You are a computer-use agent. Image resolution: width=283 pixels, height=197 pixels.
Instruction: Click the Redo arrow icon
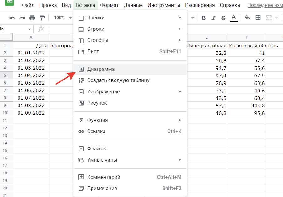pyautogui.click(x=22, y=18)
